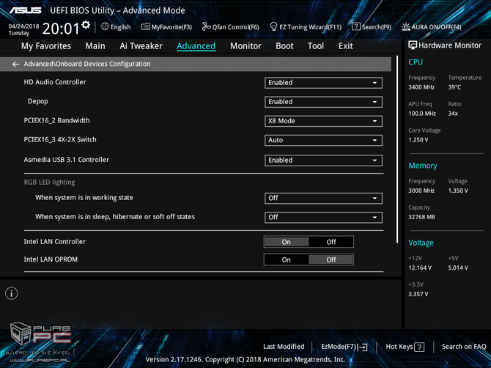Click the Hardware Monitor screen icon

pyautogui.click(x=413, y=45)
